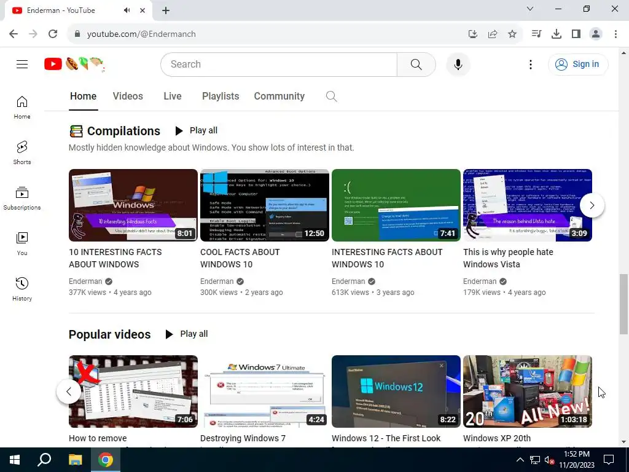Open the You section in sidebar
The height and width of the screenshot is (472, 629).
pos(22,243)
